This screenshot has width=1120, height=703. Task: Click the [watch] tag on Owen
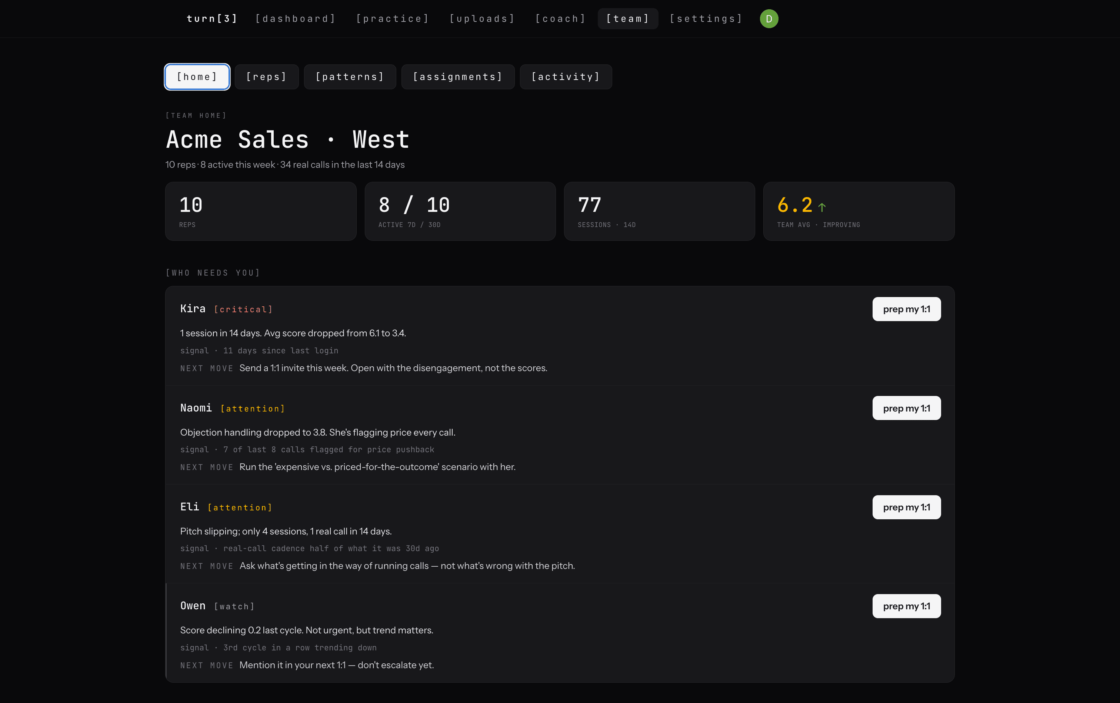(x=234, y=607)
